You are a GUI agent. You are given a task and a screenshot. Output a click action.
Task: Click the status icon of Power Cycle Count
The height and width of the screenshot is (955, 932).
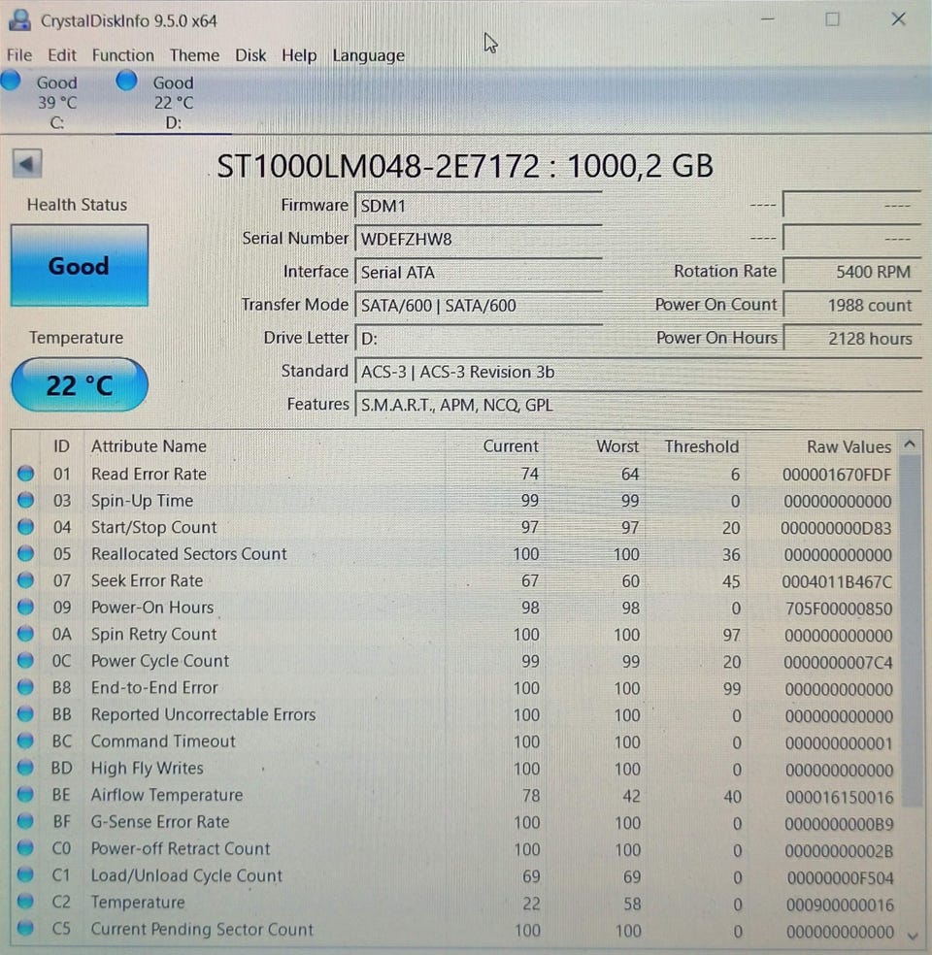(25, 661)
